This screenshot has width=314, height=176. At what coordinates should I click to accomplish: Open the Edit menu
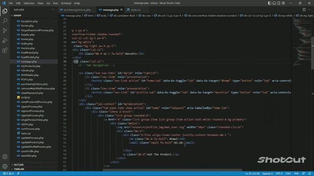18,3
